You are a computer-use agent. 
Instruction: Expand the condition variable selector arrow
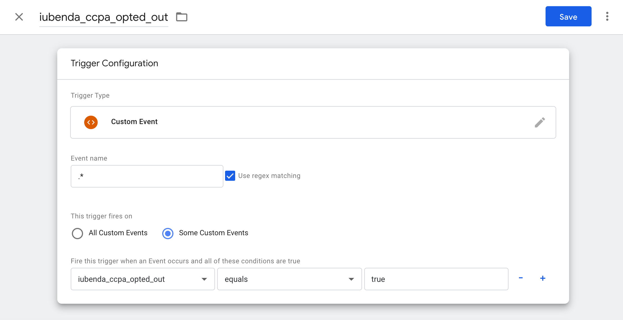click(x=204, y=279)
